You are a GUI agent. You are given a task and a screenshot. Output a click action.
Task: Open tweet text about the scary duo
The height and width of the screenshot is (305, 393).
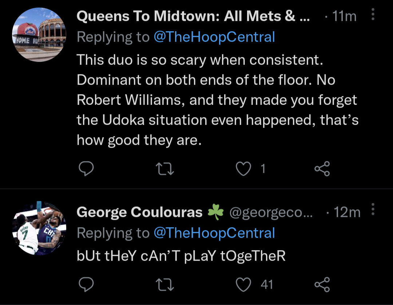point(217,99)
